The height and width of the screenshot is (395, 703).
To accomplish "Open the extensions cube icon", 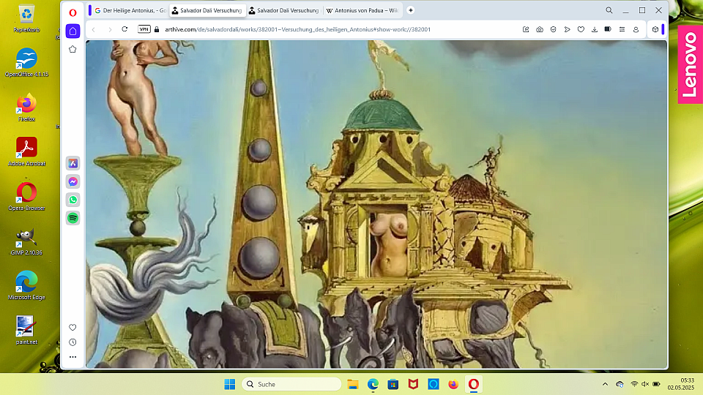I will (x=655, y=29).
